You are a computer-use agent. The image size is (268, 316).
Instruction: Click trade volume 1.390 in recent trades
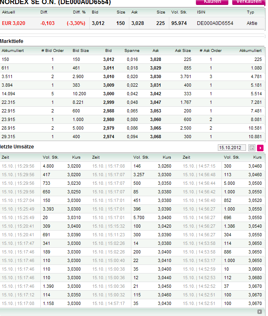(x=48, y=286)
